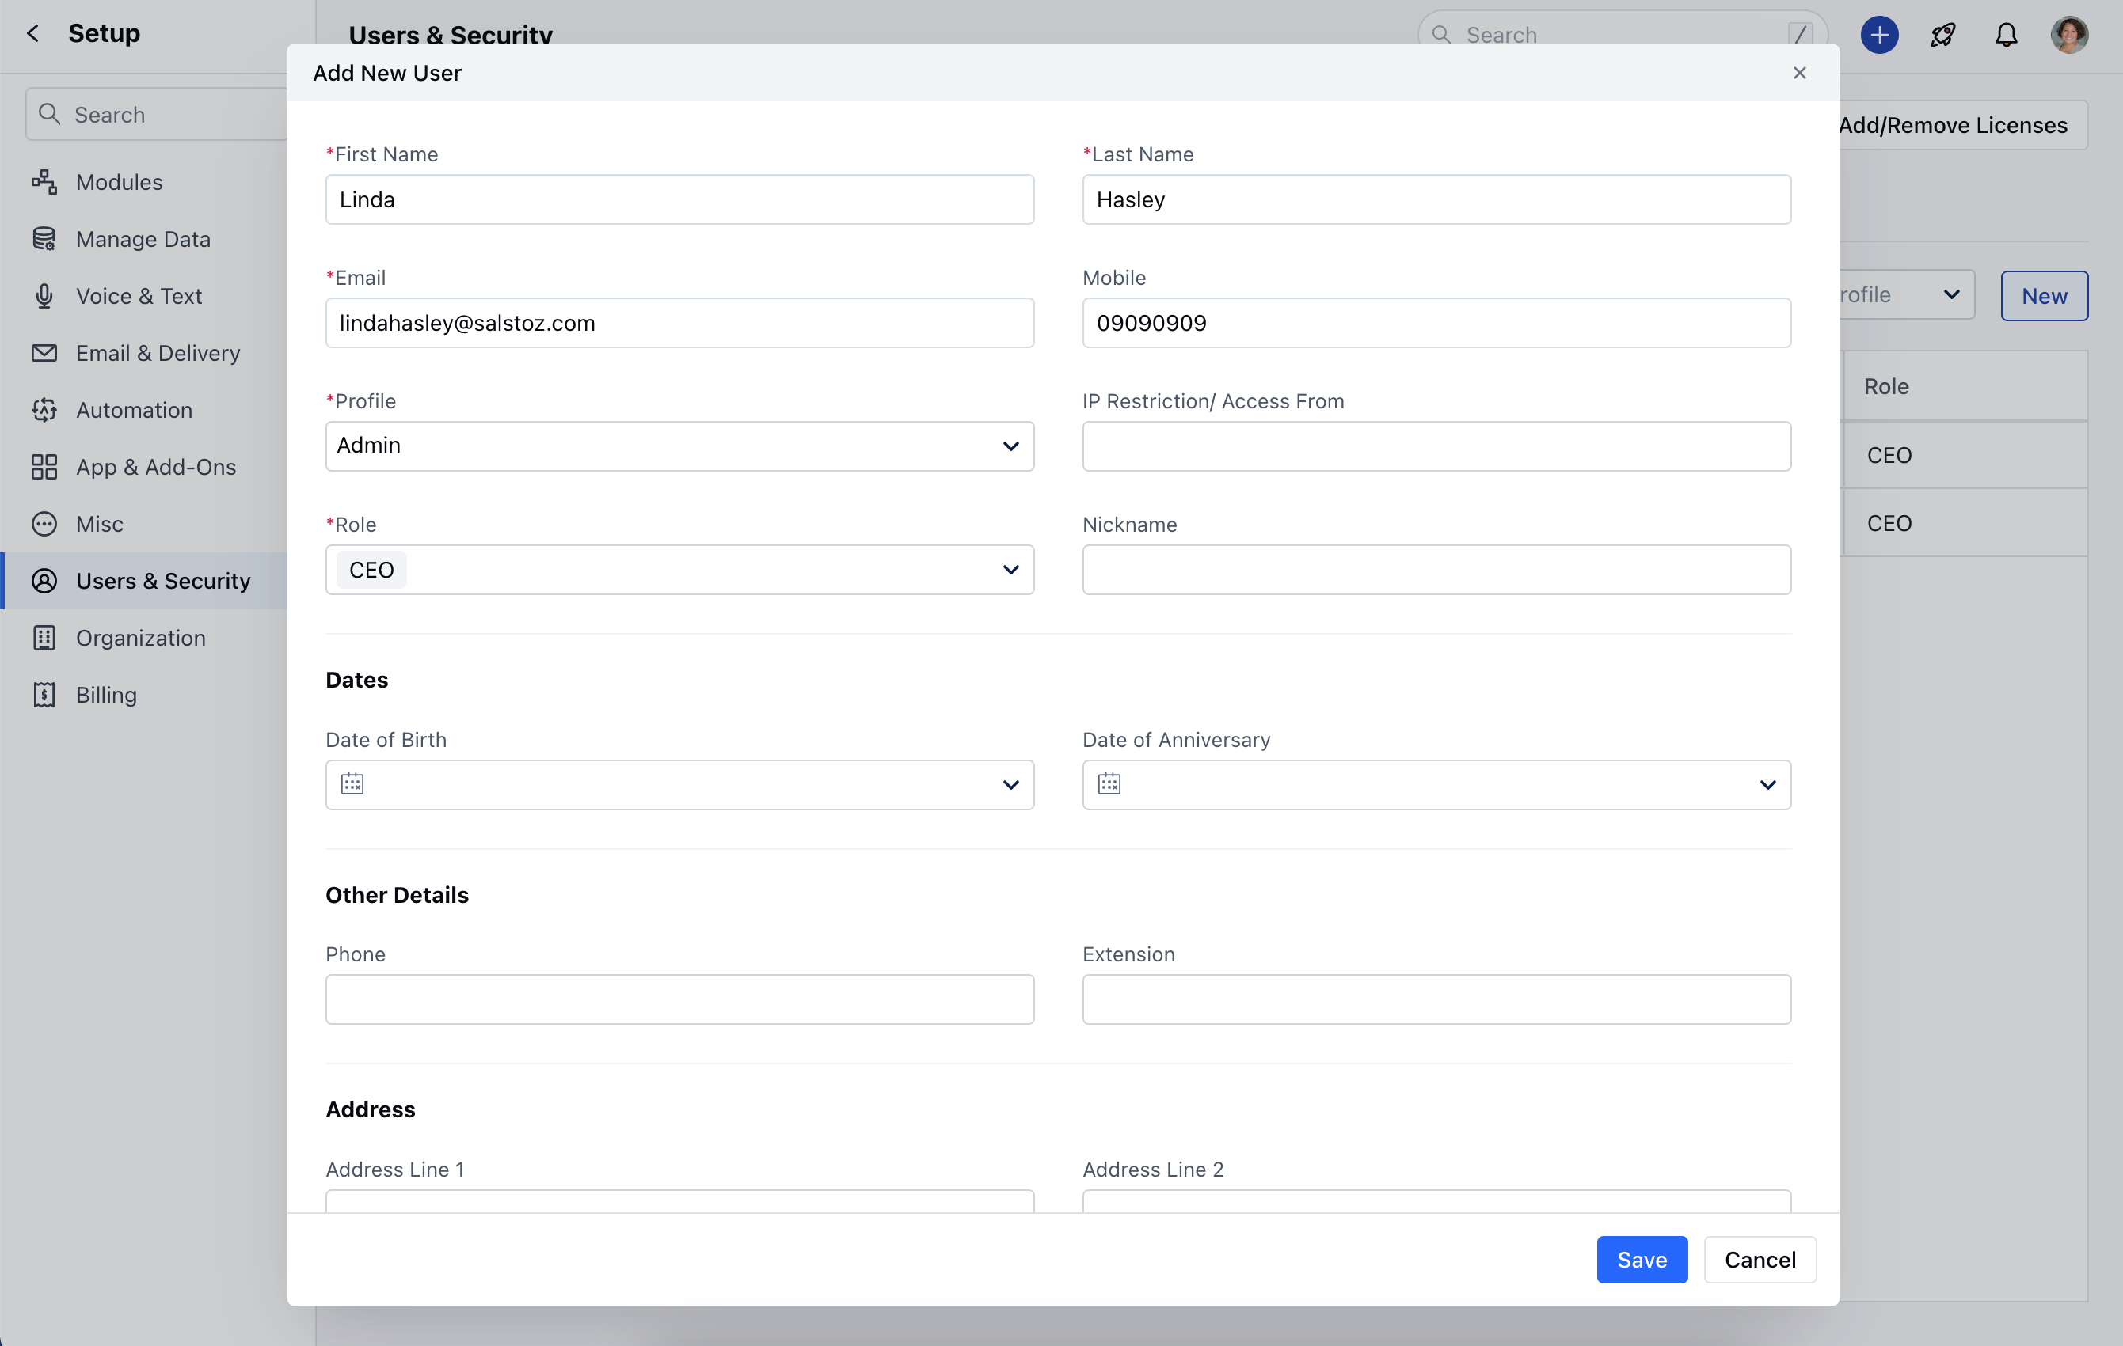This screenshot has height=1346, width=2123.
Task: Open the Automation settings section
Action: pos(134,410)
